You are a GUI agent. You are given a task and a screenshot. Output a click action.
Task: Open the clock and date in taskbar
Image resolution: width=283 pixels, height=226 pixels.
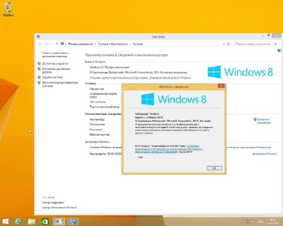point(273,222)
